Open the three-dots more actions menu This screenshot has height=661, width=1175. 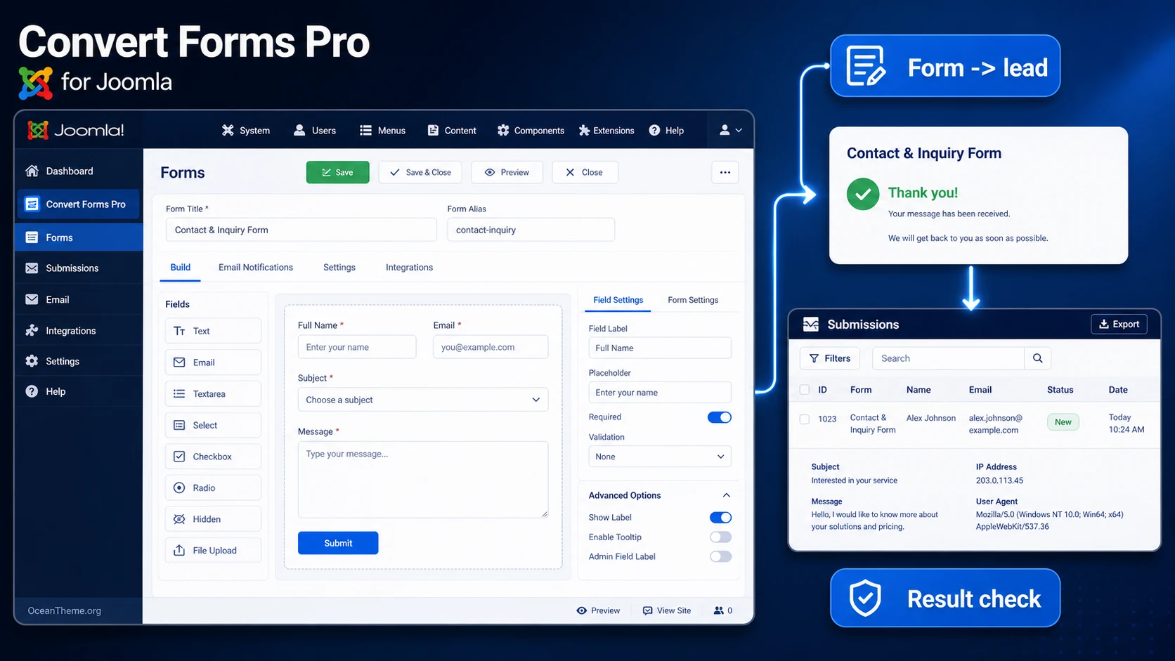[x=725, y=172]
